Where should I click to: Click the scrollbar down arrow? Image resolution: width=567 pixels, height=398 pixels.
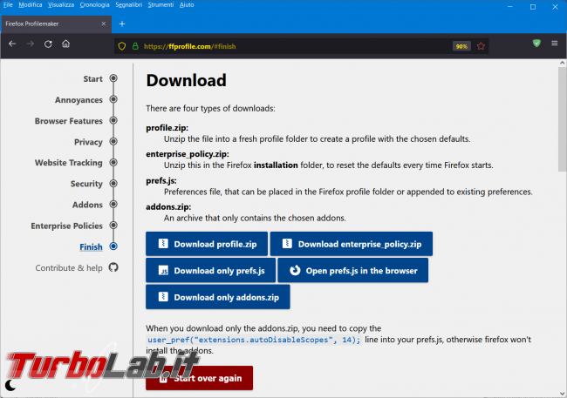(562, 394)
